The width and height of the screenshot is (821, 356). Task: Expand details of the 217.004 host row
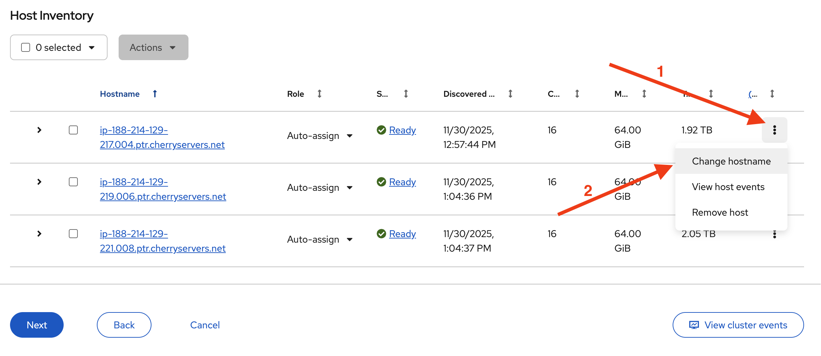pyautogui.click(x=39, y=130)
